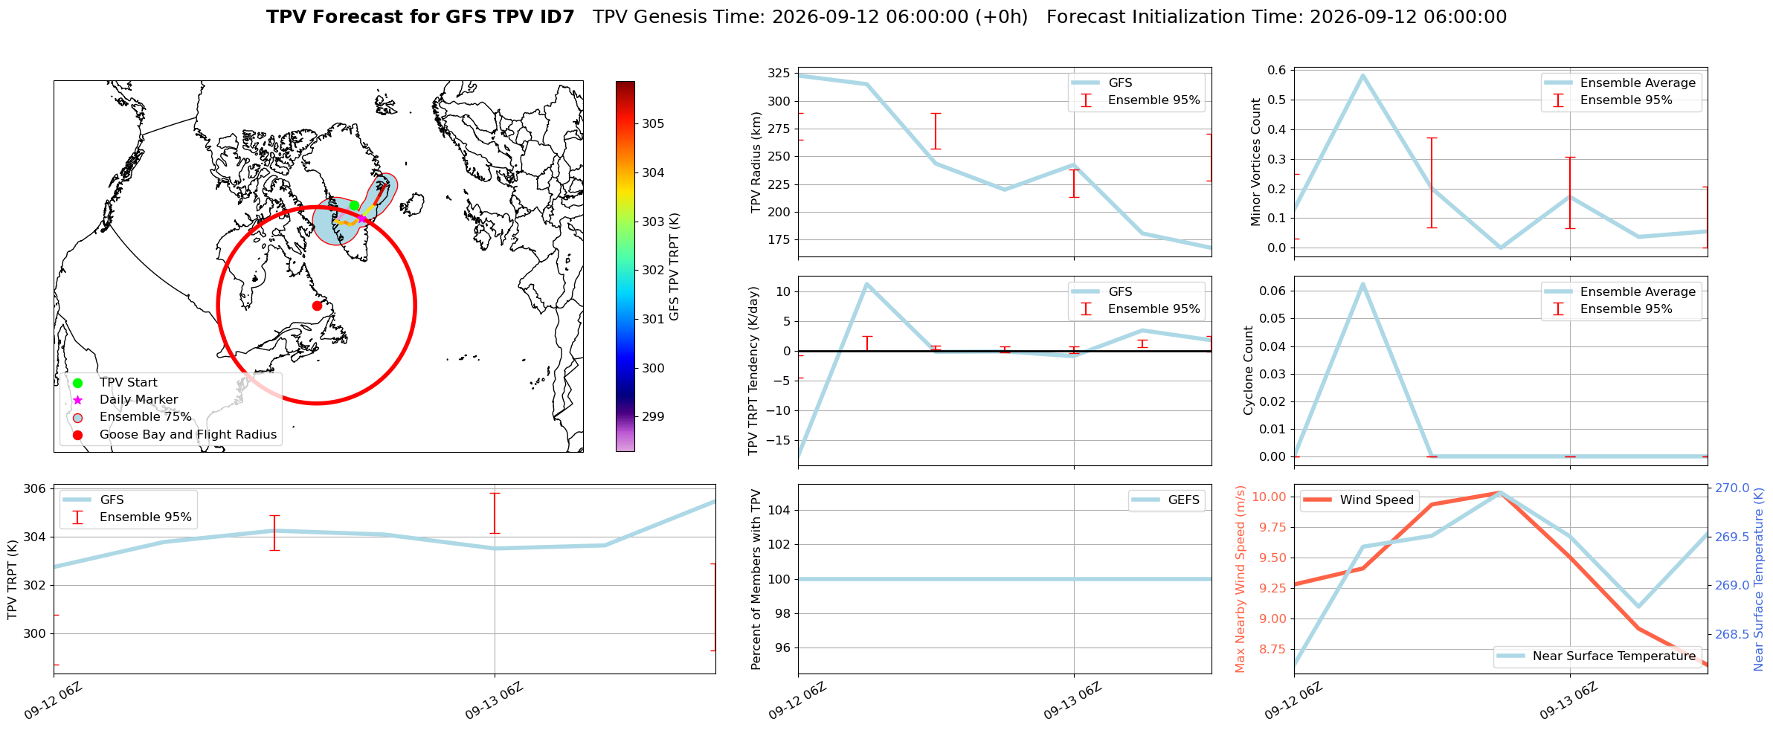Click the 'TPV Radius (km)' axis label
Viewport: 1773px width, 730px height.
tap(756, 162)
